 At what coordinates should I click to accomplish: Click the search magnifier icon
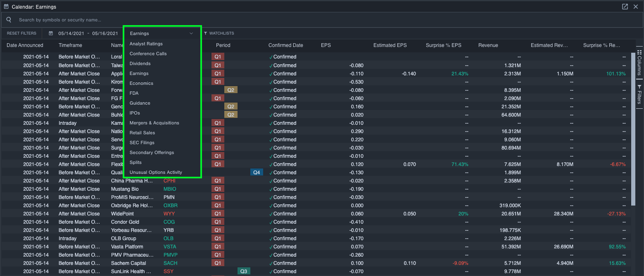tap(8, 19)
